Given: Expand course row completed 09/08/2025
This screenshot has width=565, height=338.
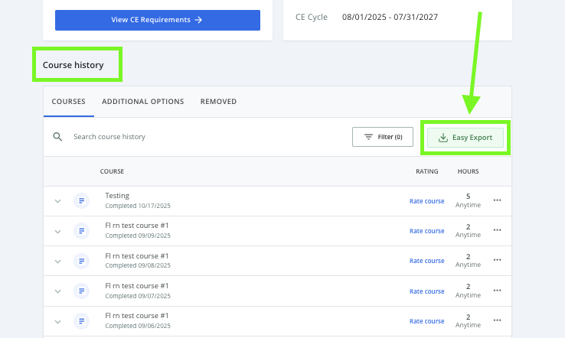Looking at the screenshot, I should [57, 261].
